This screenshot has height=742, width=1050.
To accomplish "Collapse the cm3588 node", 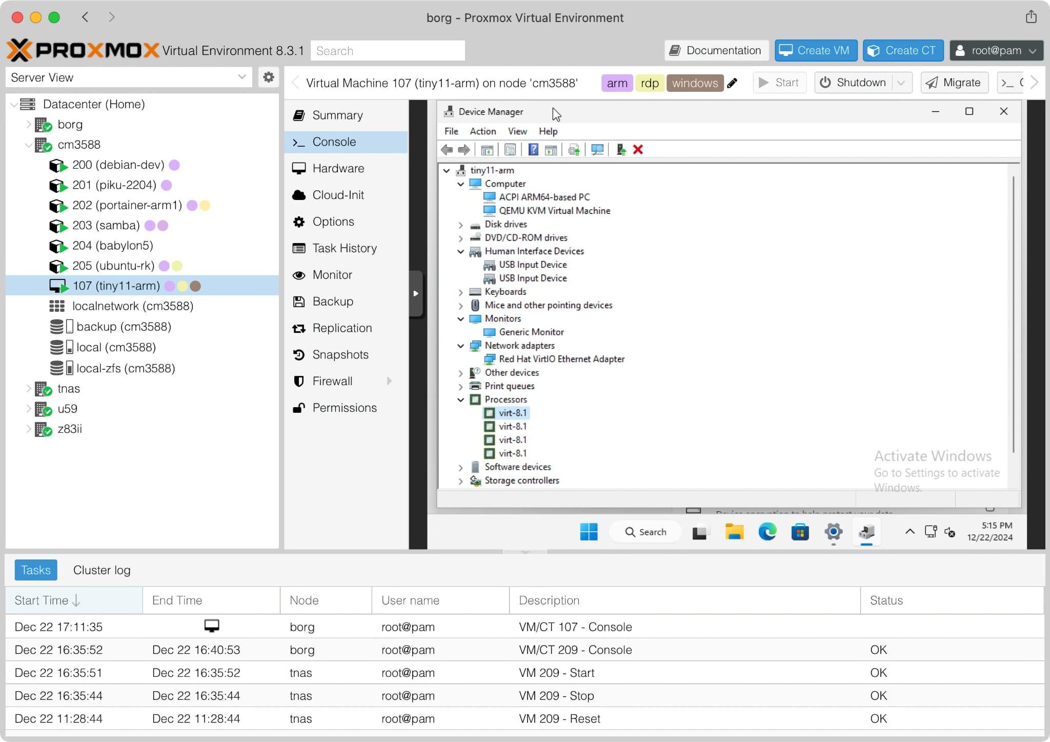I will 29,145.
